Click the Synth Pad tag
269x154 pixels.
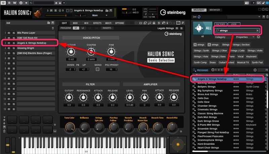pos(257,63)
